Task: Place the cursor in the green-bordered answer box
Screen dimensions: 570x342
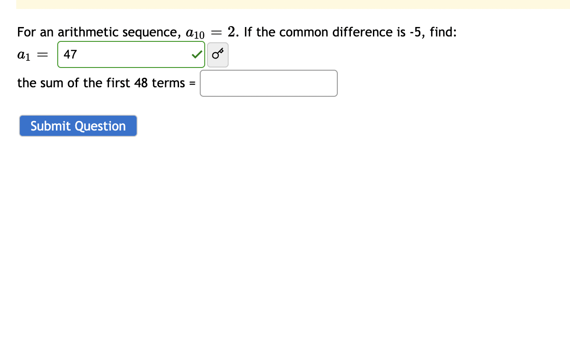Action: click(x=126, y=54)
